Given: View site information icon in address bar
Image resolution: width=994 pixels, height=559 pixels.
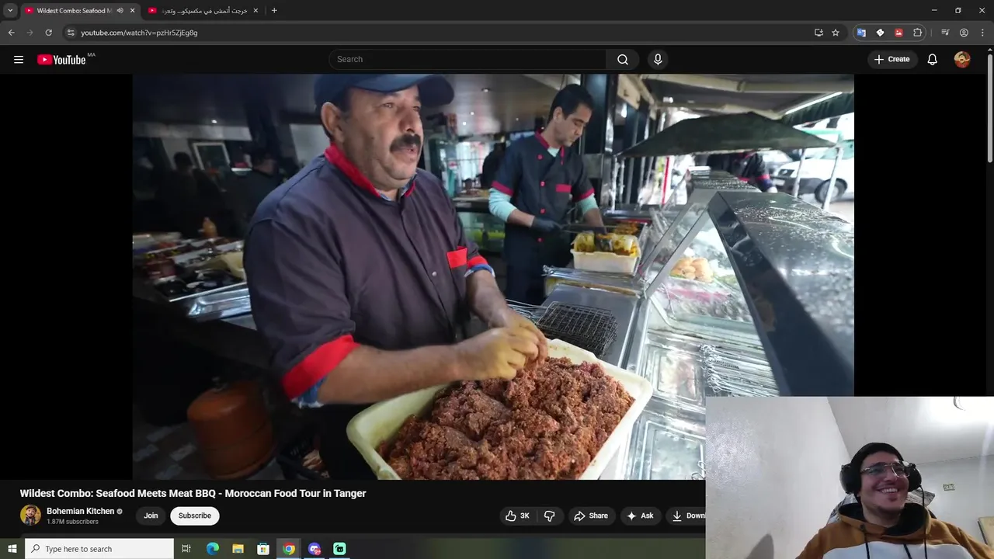Looking at the screenshot, I should [x=71, y=33].
